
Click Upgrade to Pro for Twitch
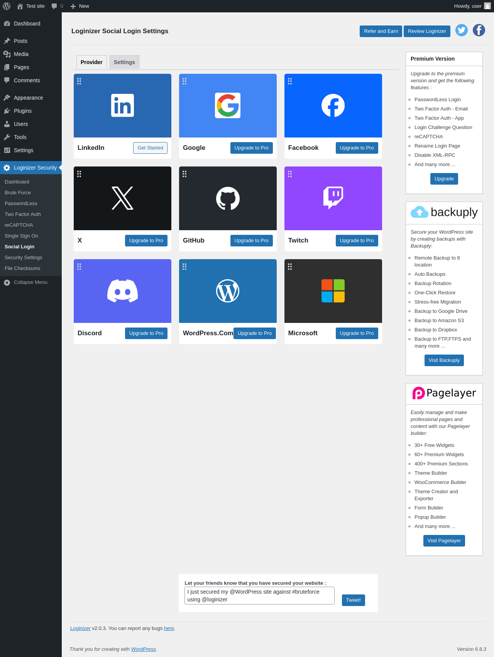[x=357, y=241]
